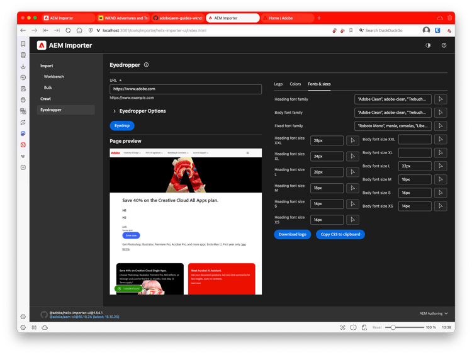Open Bulk in the sidebar
The height and width of the screenshot is (355, 472).
[48, 87]
